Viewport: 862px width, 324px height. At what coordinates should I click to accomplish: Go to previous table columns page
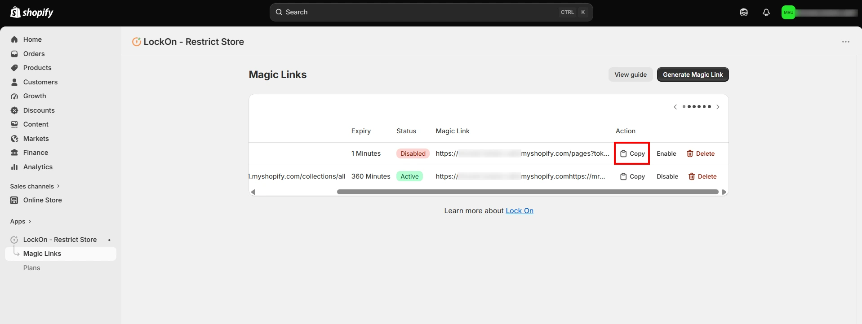(x=675, y=107)
